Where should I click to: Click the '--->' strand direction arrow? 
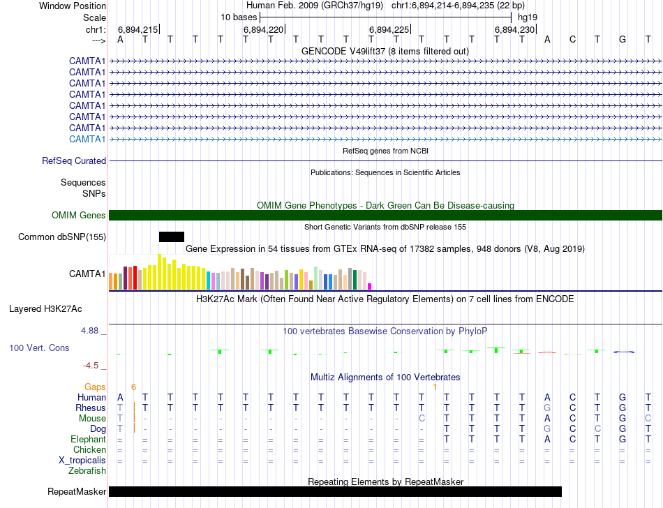pyautogui.click(x=98, y=40)
